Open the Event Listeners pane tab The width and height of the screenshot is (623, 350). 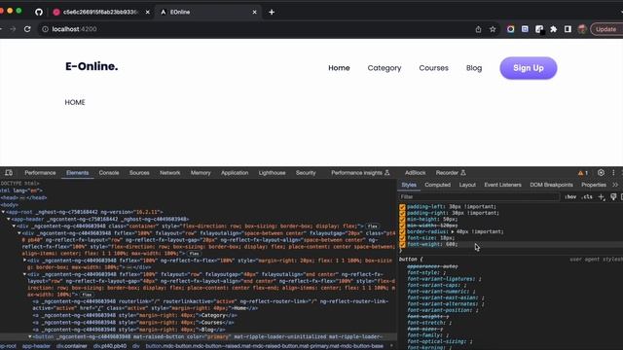pos(502,185)
